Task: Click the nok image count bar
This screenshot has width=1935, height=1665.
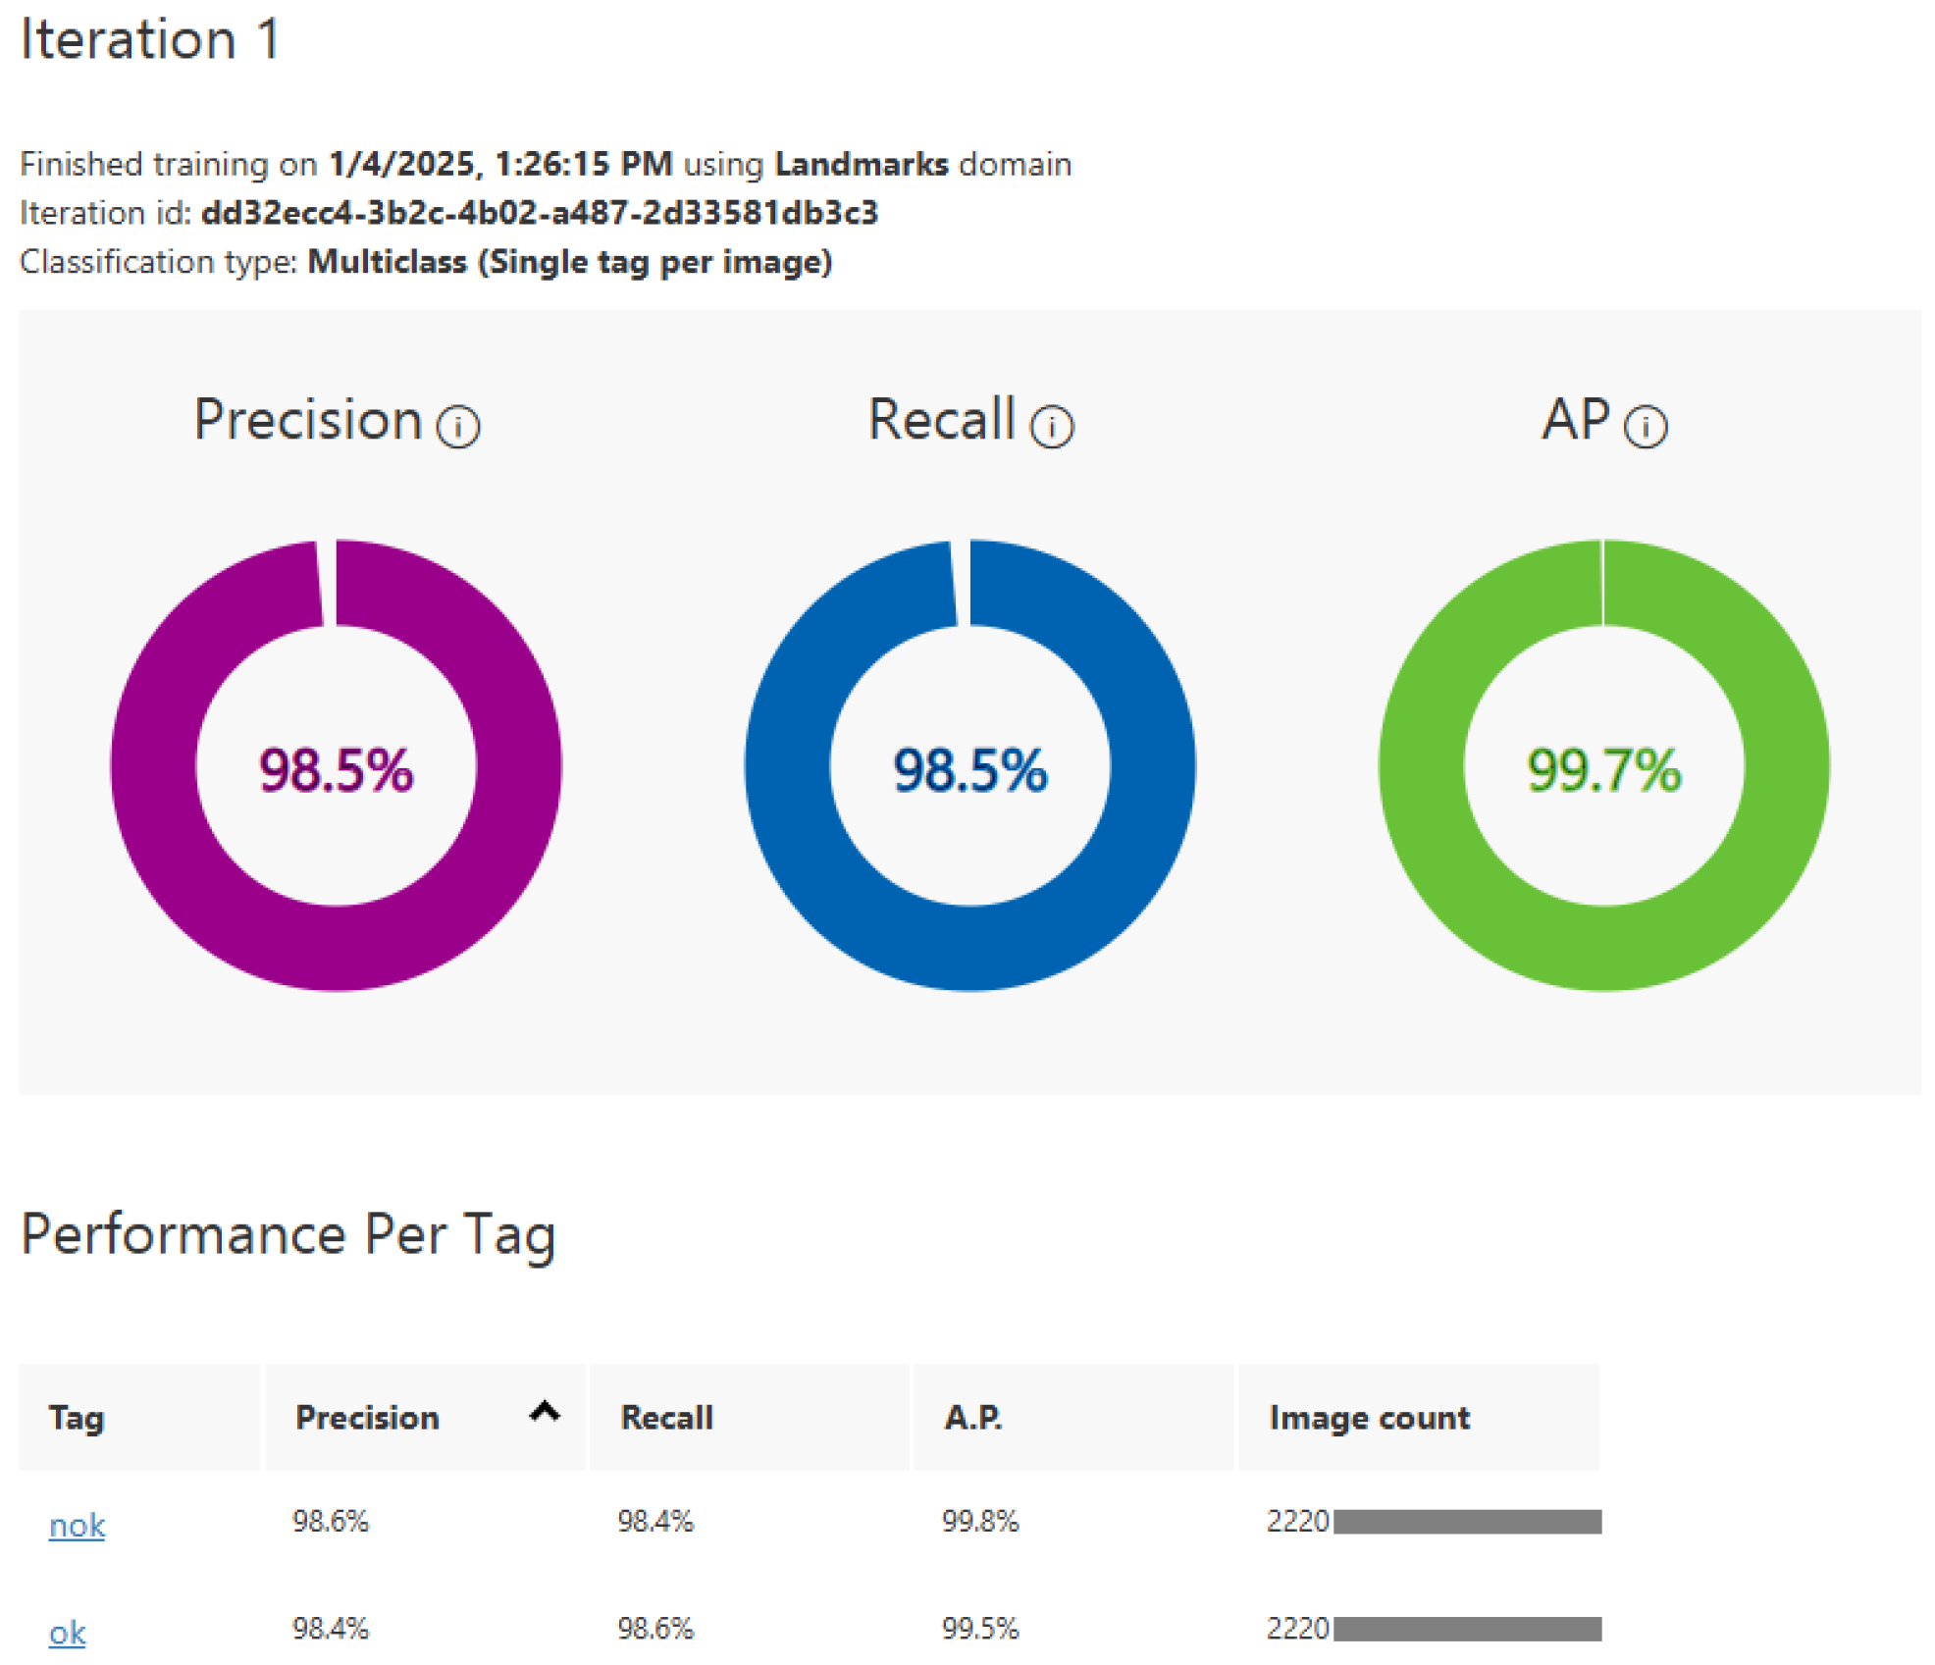Action: tap(1467, 1522)
